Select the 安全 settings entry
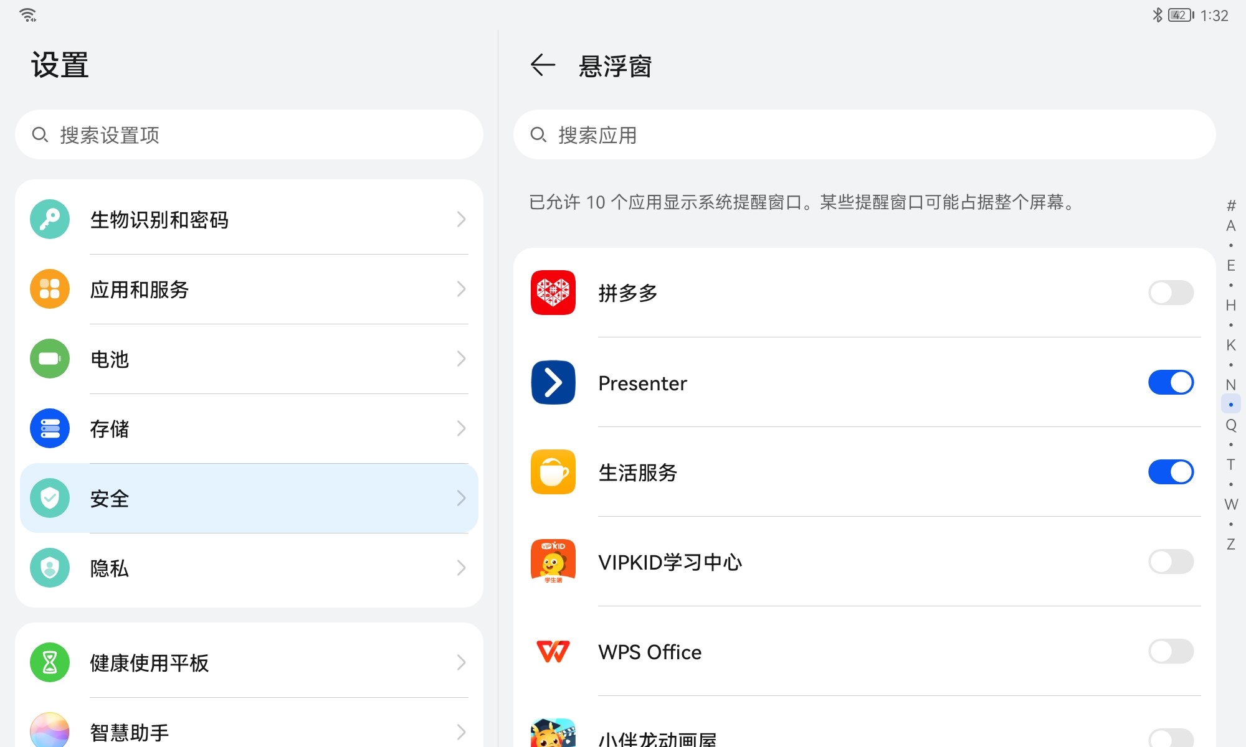Viewport: 1246px width, 747px height. 249,498
